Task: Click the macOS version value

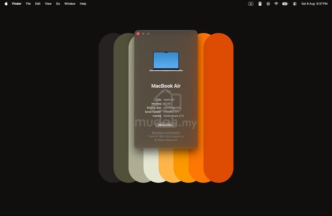Action: tap(173, 116)
